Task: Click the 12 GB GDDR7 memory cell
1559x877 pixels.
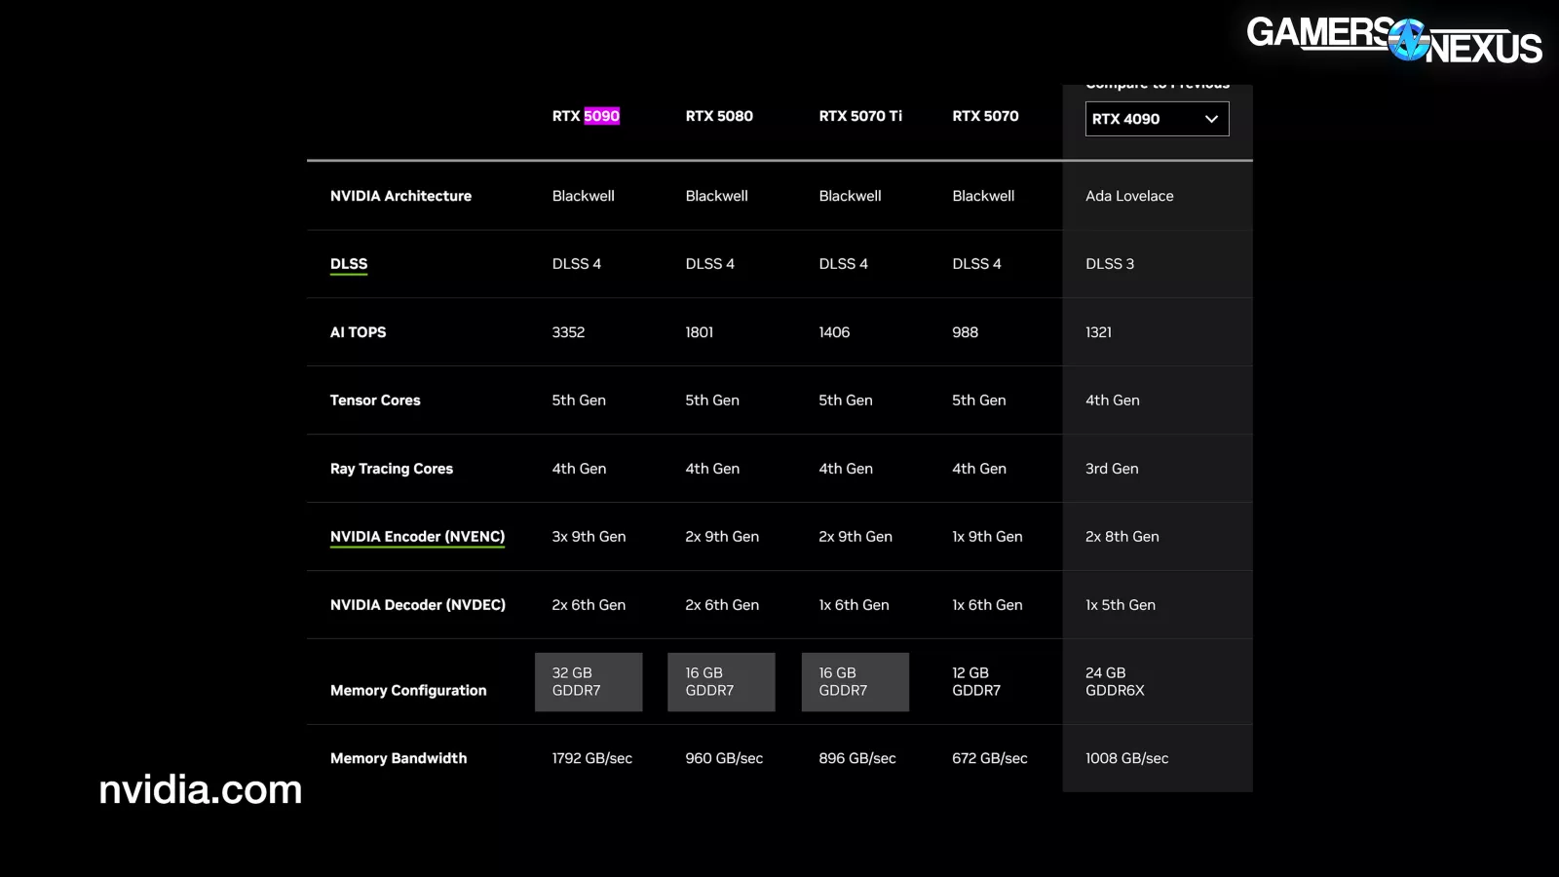Action: click(x=976, y=682)
